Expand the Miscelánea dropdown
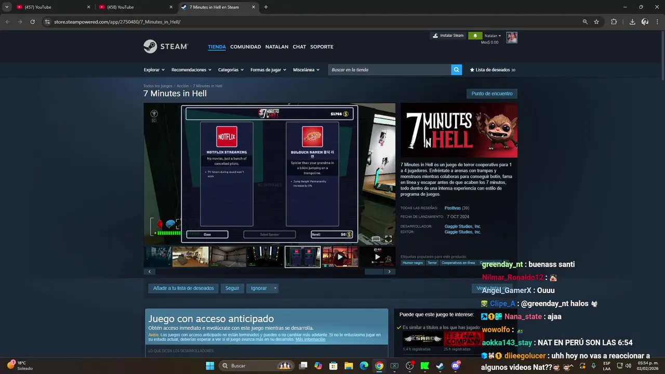Screen dimensions: 665x374 pyautogui.click(x=306, y=70)
